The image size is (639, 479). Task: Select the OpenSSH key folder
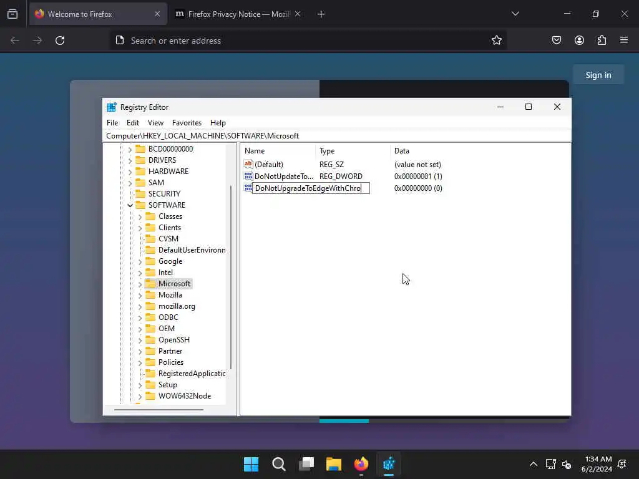168,340
